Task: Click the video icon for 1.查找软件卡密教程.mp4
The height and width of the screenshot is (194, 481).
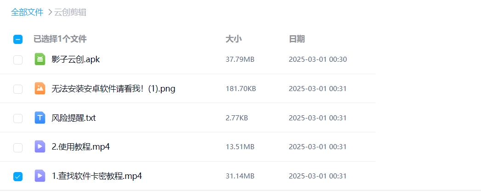Action: 40,176
